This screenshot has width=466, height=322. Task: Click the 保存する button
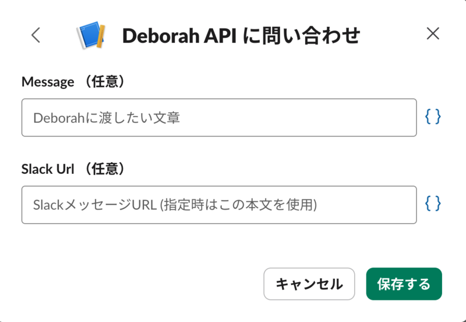click(404, 284)
